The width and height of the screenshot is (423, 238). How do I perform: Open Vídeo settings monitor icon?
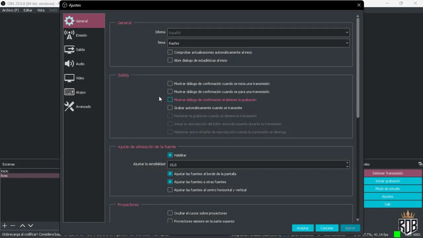(x=69, y=78)
